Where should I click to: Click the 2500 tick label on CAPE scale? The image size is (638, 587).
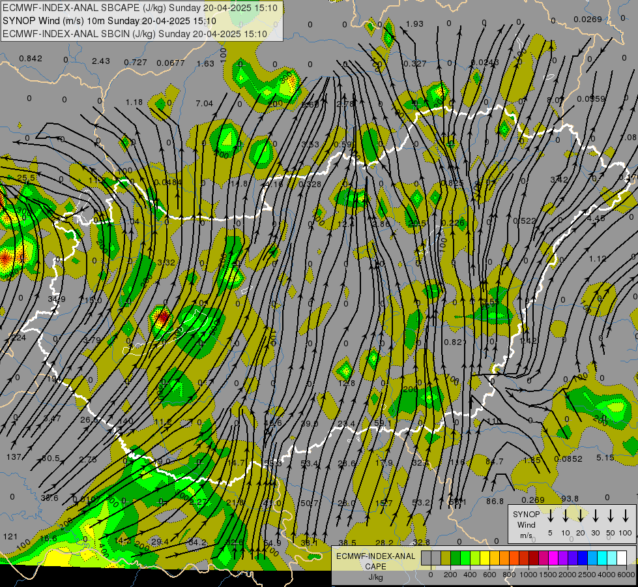click(587, 575)
